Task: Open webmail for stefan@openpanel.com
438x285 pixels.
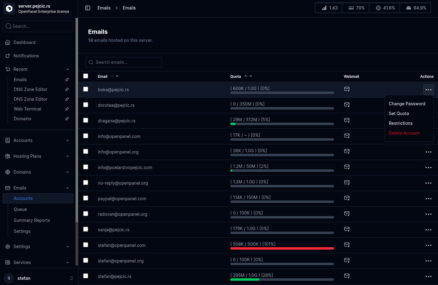Action: point(347,245)
